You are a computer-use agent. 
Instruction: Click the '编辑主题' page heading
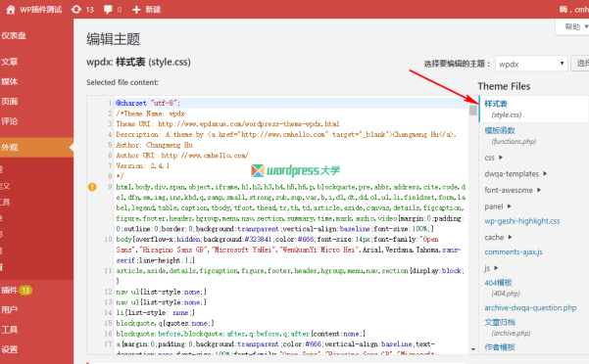[x=113, y=39]
